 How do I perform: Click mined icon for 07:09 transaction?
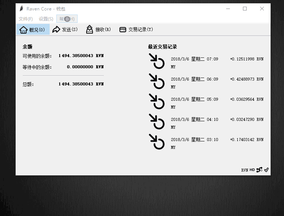[157, 61]
